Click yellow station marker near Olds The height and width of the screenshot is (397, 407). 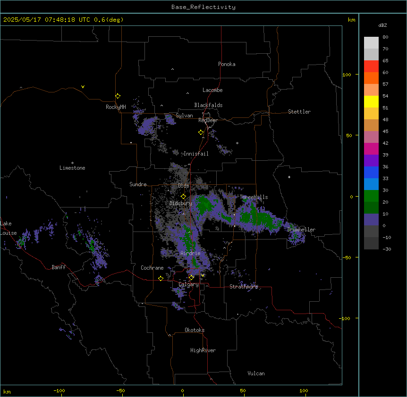click(183, 197)
